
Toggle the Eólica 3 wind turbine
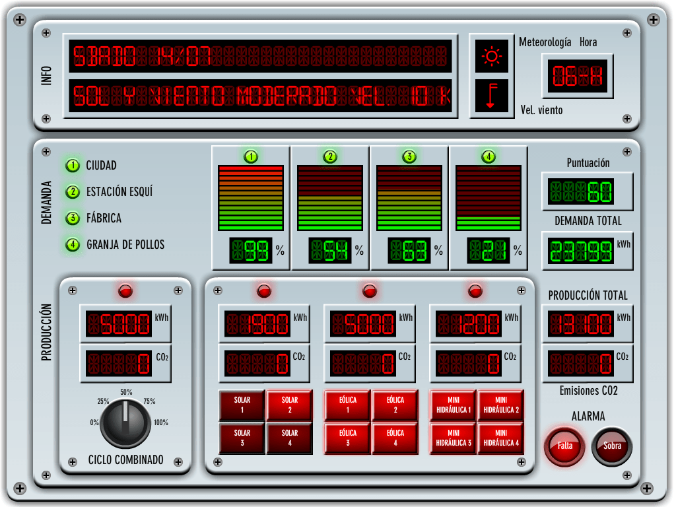pyautogui.click(x=348, y=438)
